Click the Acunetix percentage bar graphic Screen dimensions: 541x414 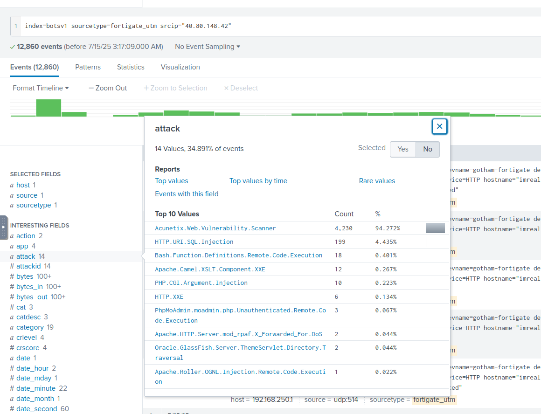(435, 228)
